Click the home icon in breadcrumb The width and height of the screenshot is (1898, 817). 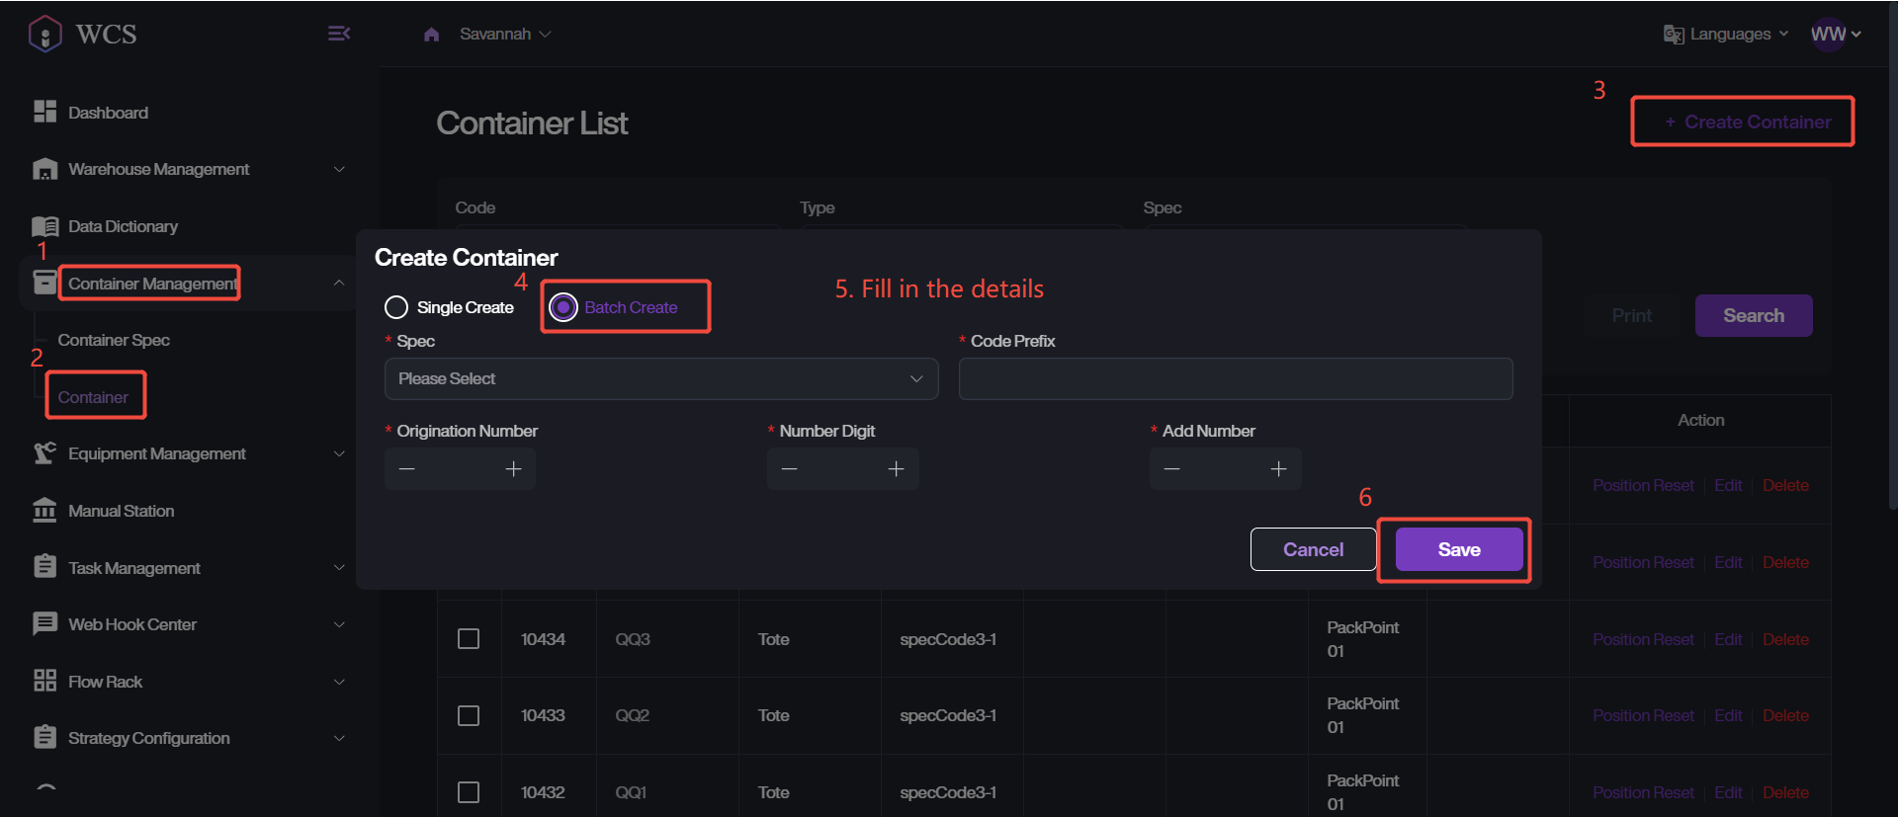click(431, 35)
